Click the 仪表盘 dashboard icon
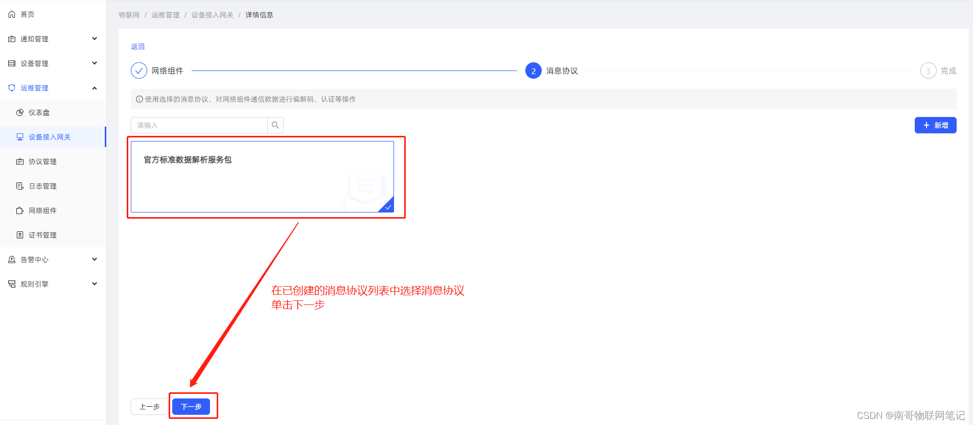 tap(20, 112)
